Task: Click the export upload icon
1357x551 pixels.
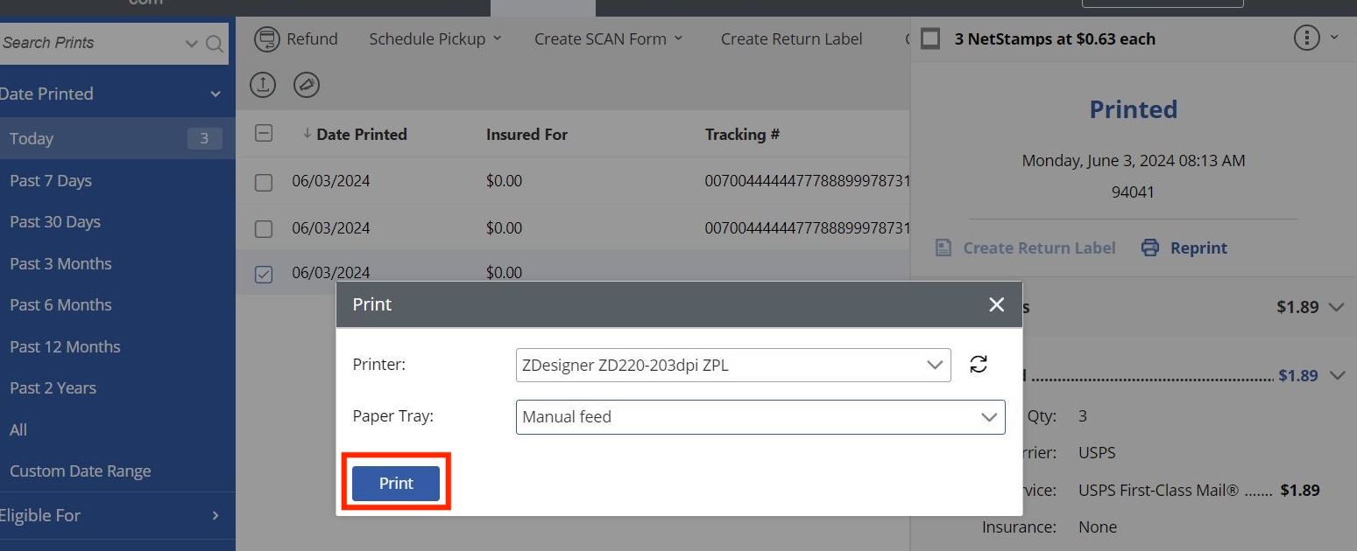Action: coord(263,84)
